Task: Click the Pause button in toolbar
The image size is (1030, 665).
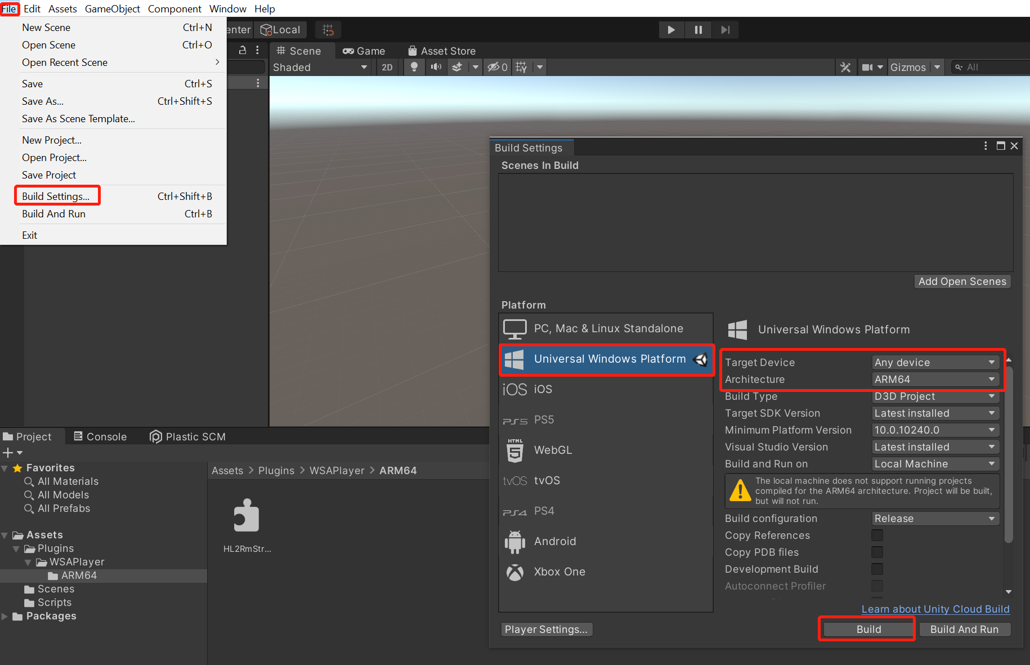Action: tap(698, 30)
